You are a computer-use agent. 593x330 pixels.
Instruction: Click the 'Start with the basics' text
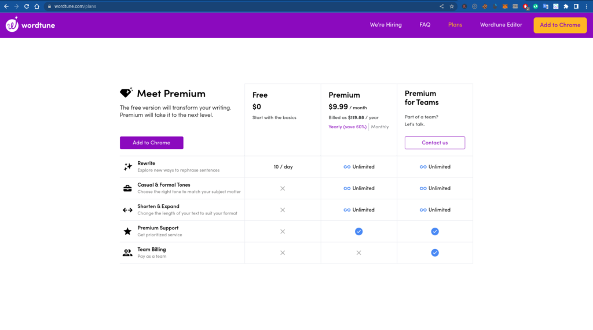coord(274,117)
